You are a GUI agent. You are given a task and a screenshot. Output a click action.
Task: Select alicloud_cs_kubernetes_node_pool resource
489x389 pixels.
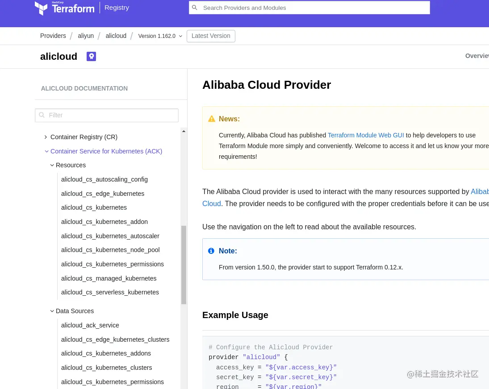pos(110,250)
